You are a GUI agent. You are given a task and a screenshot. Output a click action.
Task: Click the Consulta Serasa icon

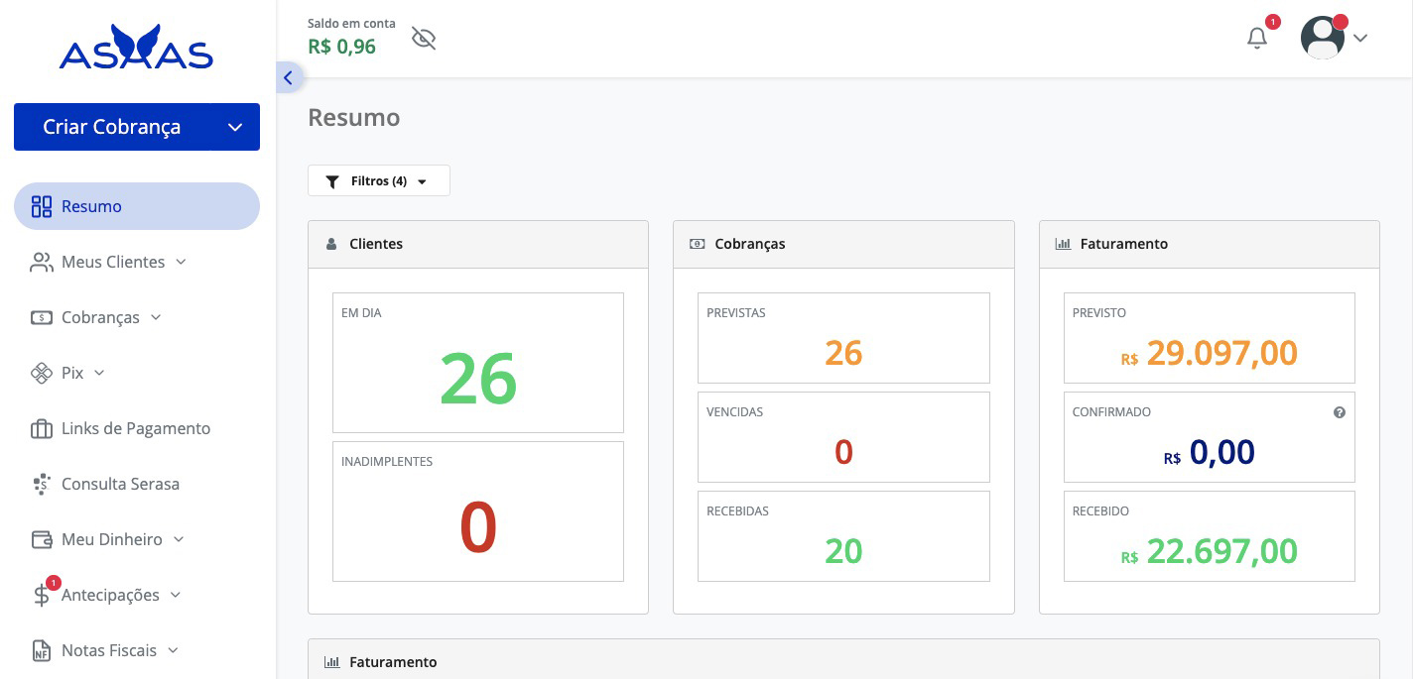pos(41,484)
